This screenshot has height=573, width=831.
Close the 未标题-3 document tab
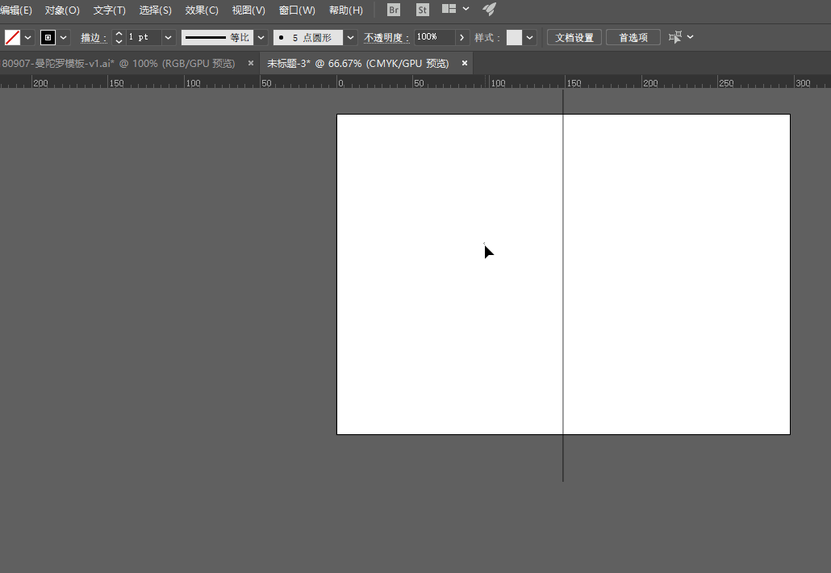464,63
